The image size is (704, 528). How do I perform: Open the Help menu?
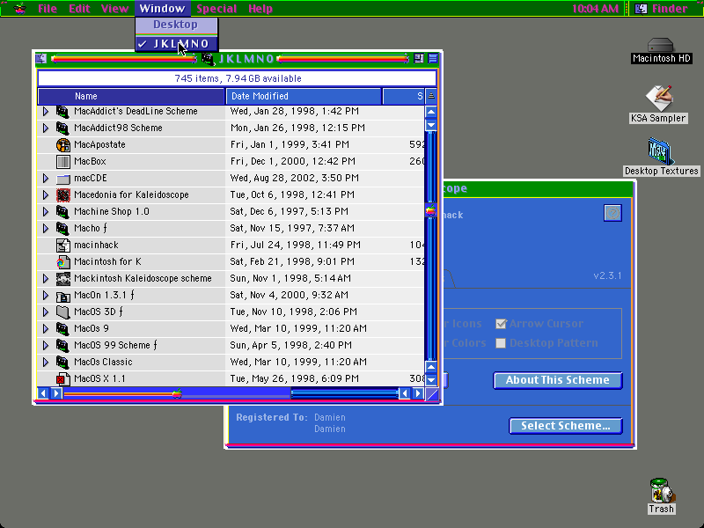coord(260,9)
